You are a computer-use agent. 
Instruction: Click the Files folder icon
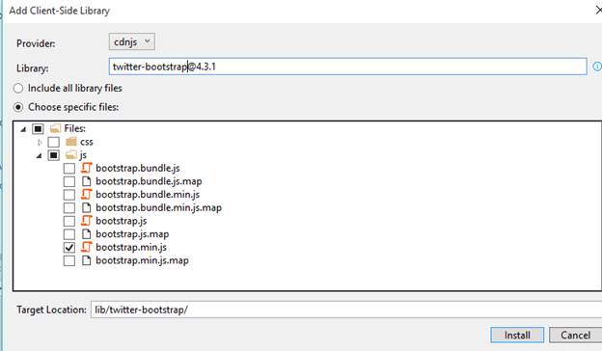(55, 128)
